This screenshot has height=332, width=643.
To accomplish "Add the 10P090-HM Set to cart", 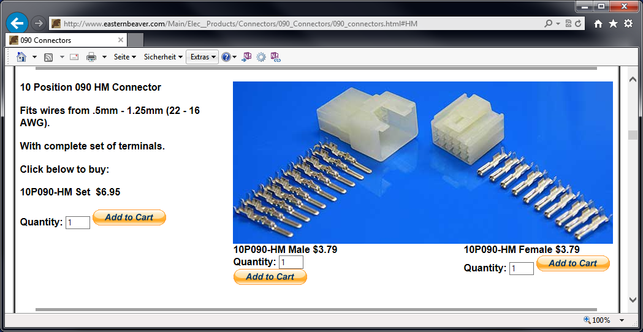I will [129, 217].
